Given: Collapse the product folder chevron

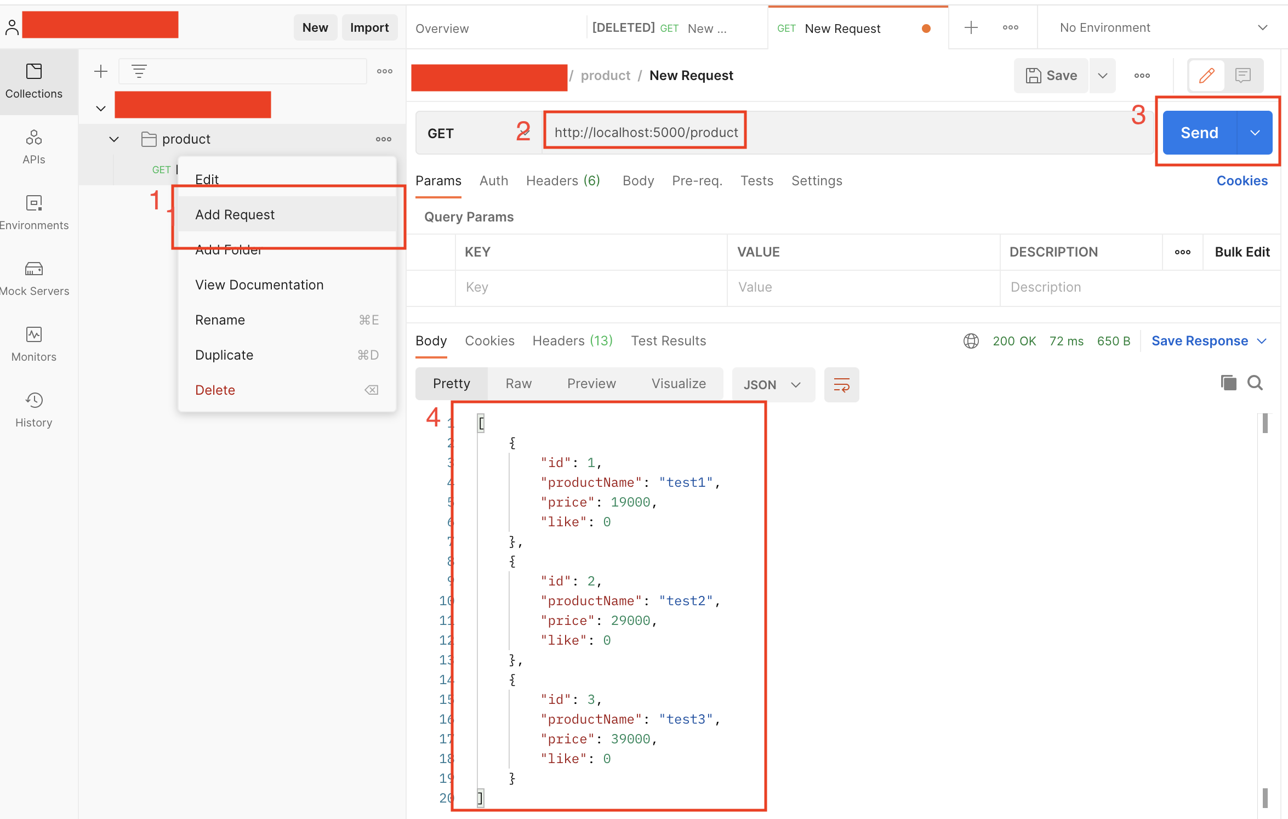Looking at the screenshot, I should 114,139.
